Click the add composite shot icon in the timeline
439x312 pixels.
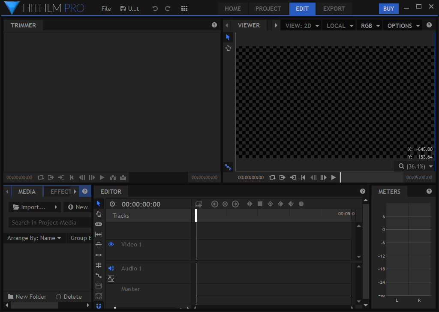point(198,204)
